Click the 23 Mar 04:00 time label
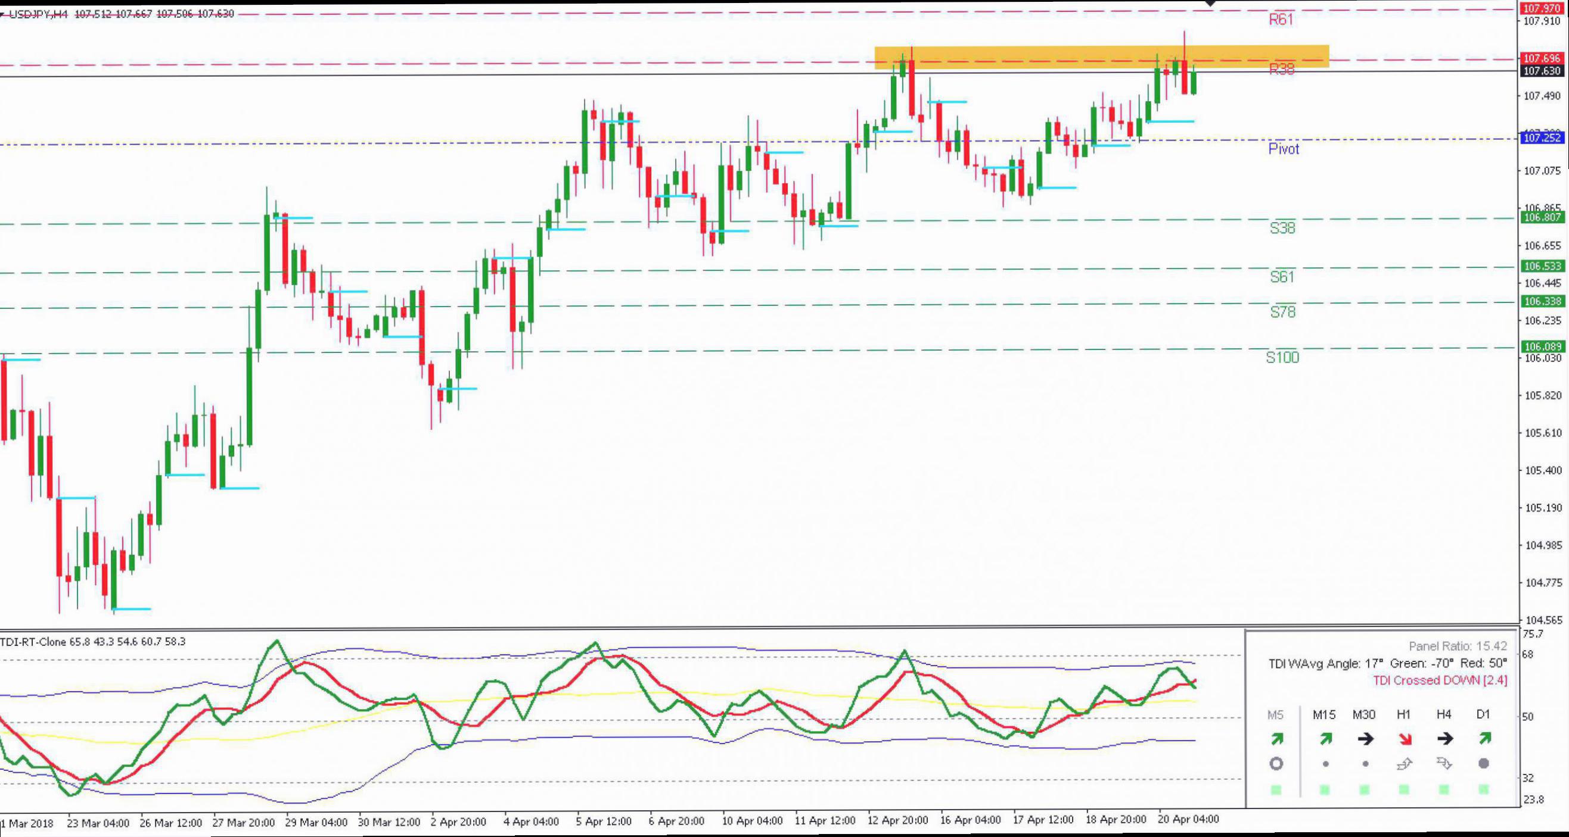 [98, 823]
